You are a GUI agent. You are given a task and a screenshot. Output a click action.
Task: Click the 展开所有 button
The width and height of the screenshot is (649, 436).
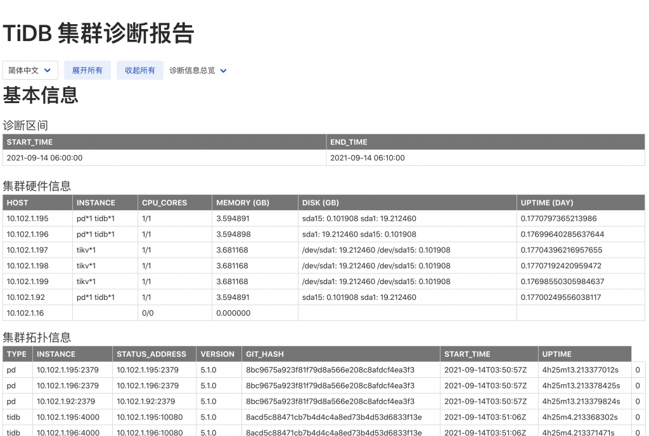[87, 70]
